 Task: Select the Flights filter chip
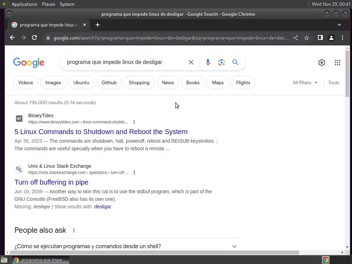(x=243, y=82)
